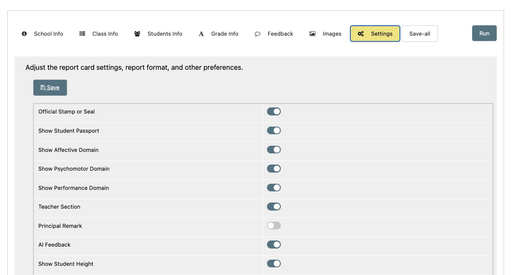This screenshot has width=529, height=275.
Task: Click the Save-all button
Action: [x=420, y=34]
